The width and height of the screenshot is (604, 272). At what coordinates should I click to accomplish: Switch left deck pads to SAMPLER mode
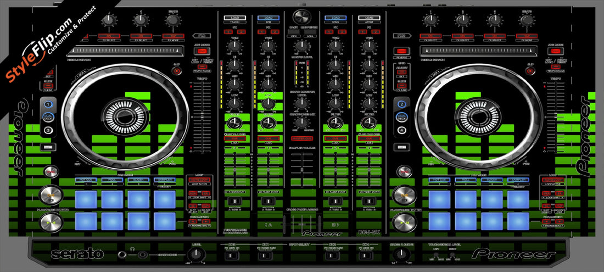pyautogui.click(x=165, y=180)
